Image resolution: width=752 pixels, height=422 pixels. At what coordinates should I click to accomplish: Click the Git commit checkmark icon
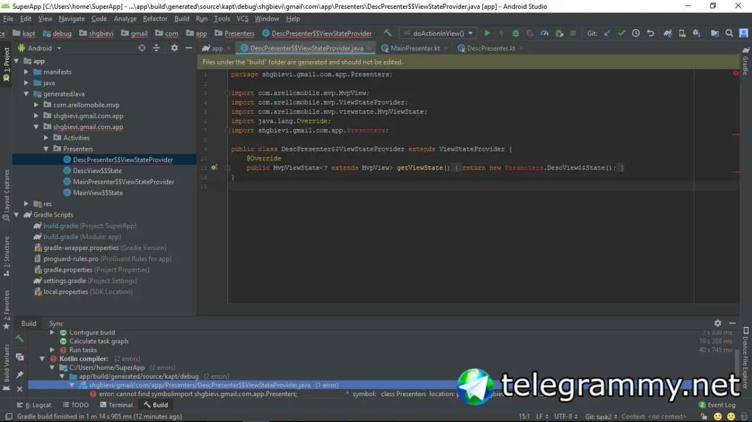click(x=622, y=33)
